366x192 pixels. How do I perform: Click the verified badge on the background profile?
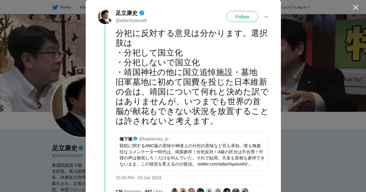point(81,148)
